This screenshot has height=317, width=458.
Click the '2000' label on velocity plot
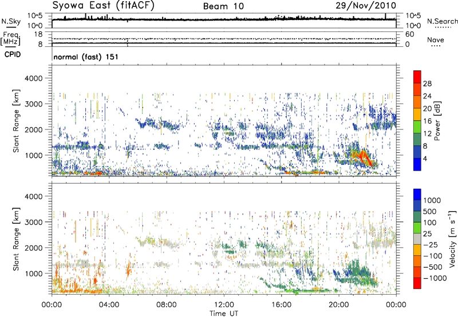(33, 248)
